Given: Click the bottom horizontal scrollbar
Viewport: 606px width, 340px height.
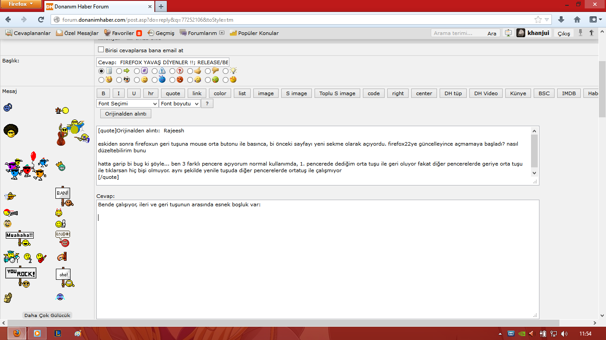Looking at the screenshot, I should [x=299, y=323].
